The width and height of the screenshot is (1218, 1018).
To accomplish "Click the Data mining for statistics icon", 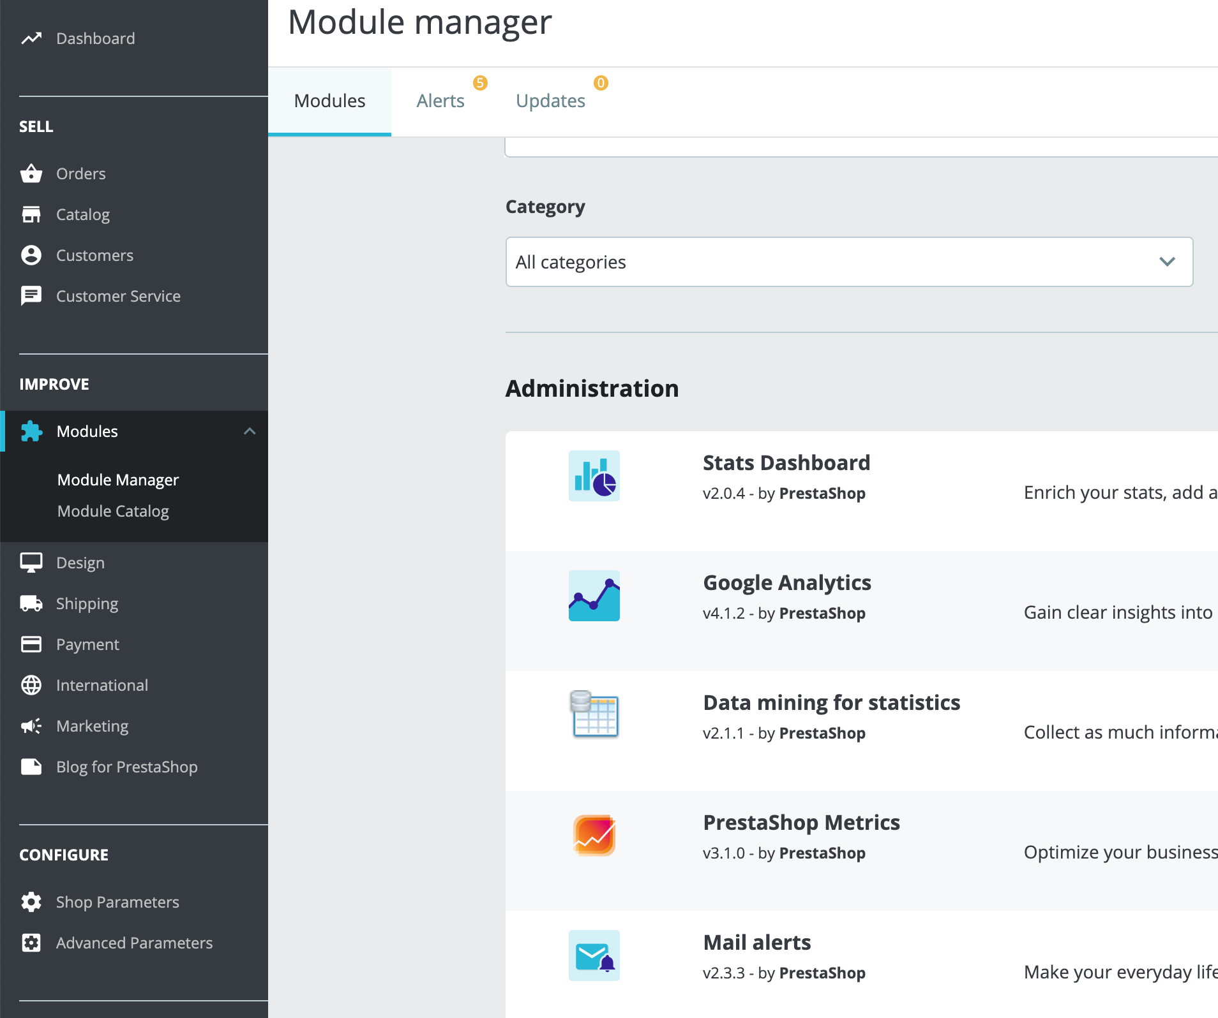I will pyautogui.click(x=594, y=715).
